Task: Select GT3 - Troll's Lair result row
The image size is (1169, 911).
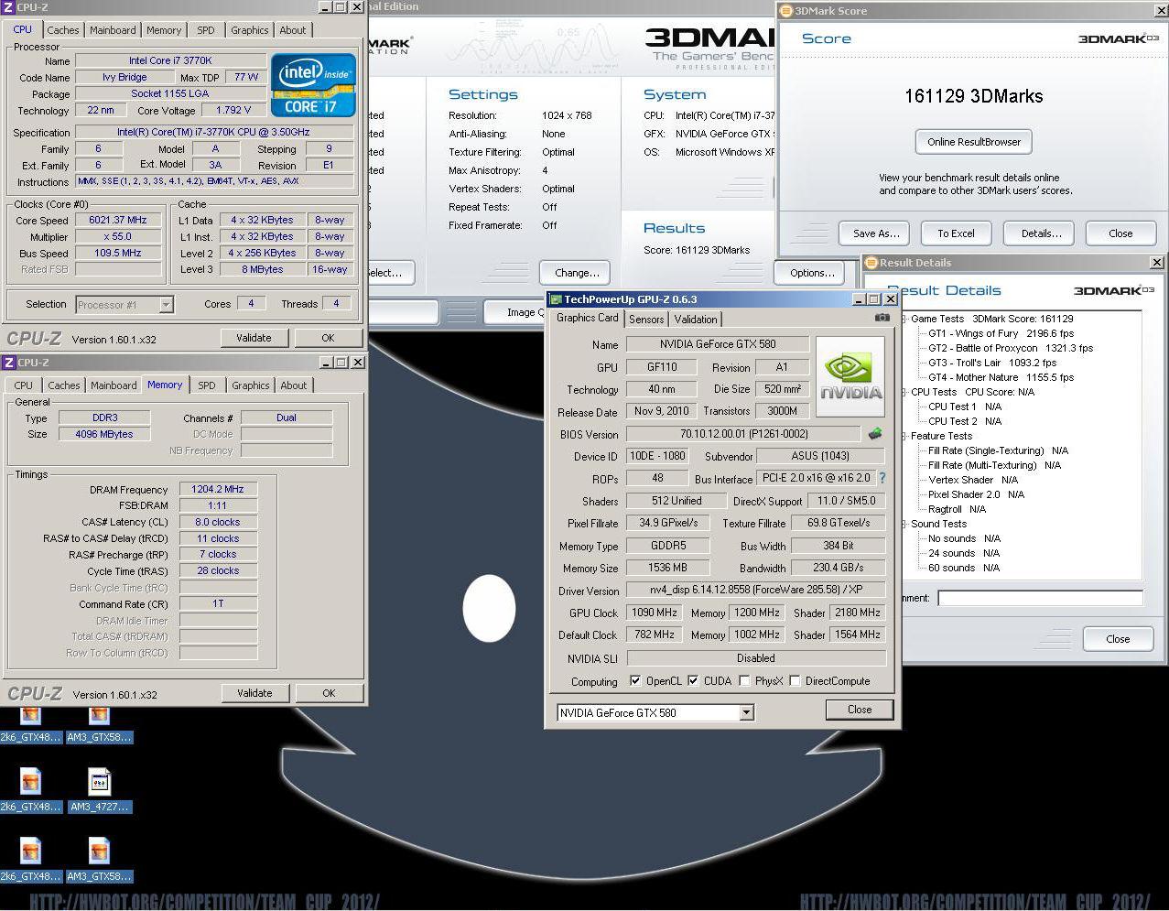Action: pyautogui.click(x=992, y=363)
